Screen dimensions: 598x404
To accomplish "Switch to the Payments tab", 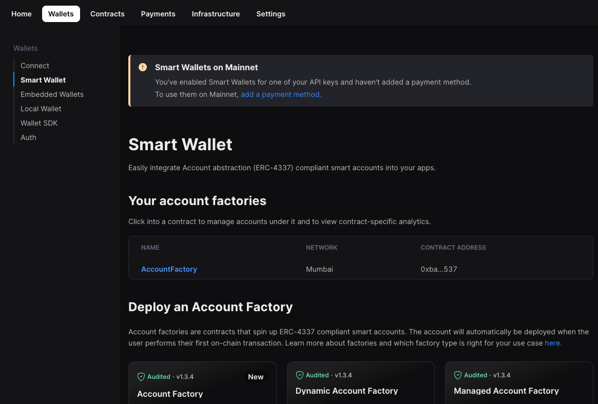I will pyautogui.click(x=158, y=14).
